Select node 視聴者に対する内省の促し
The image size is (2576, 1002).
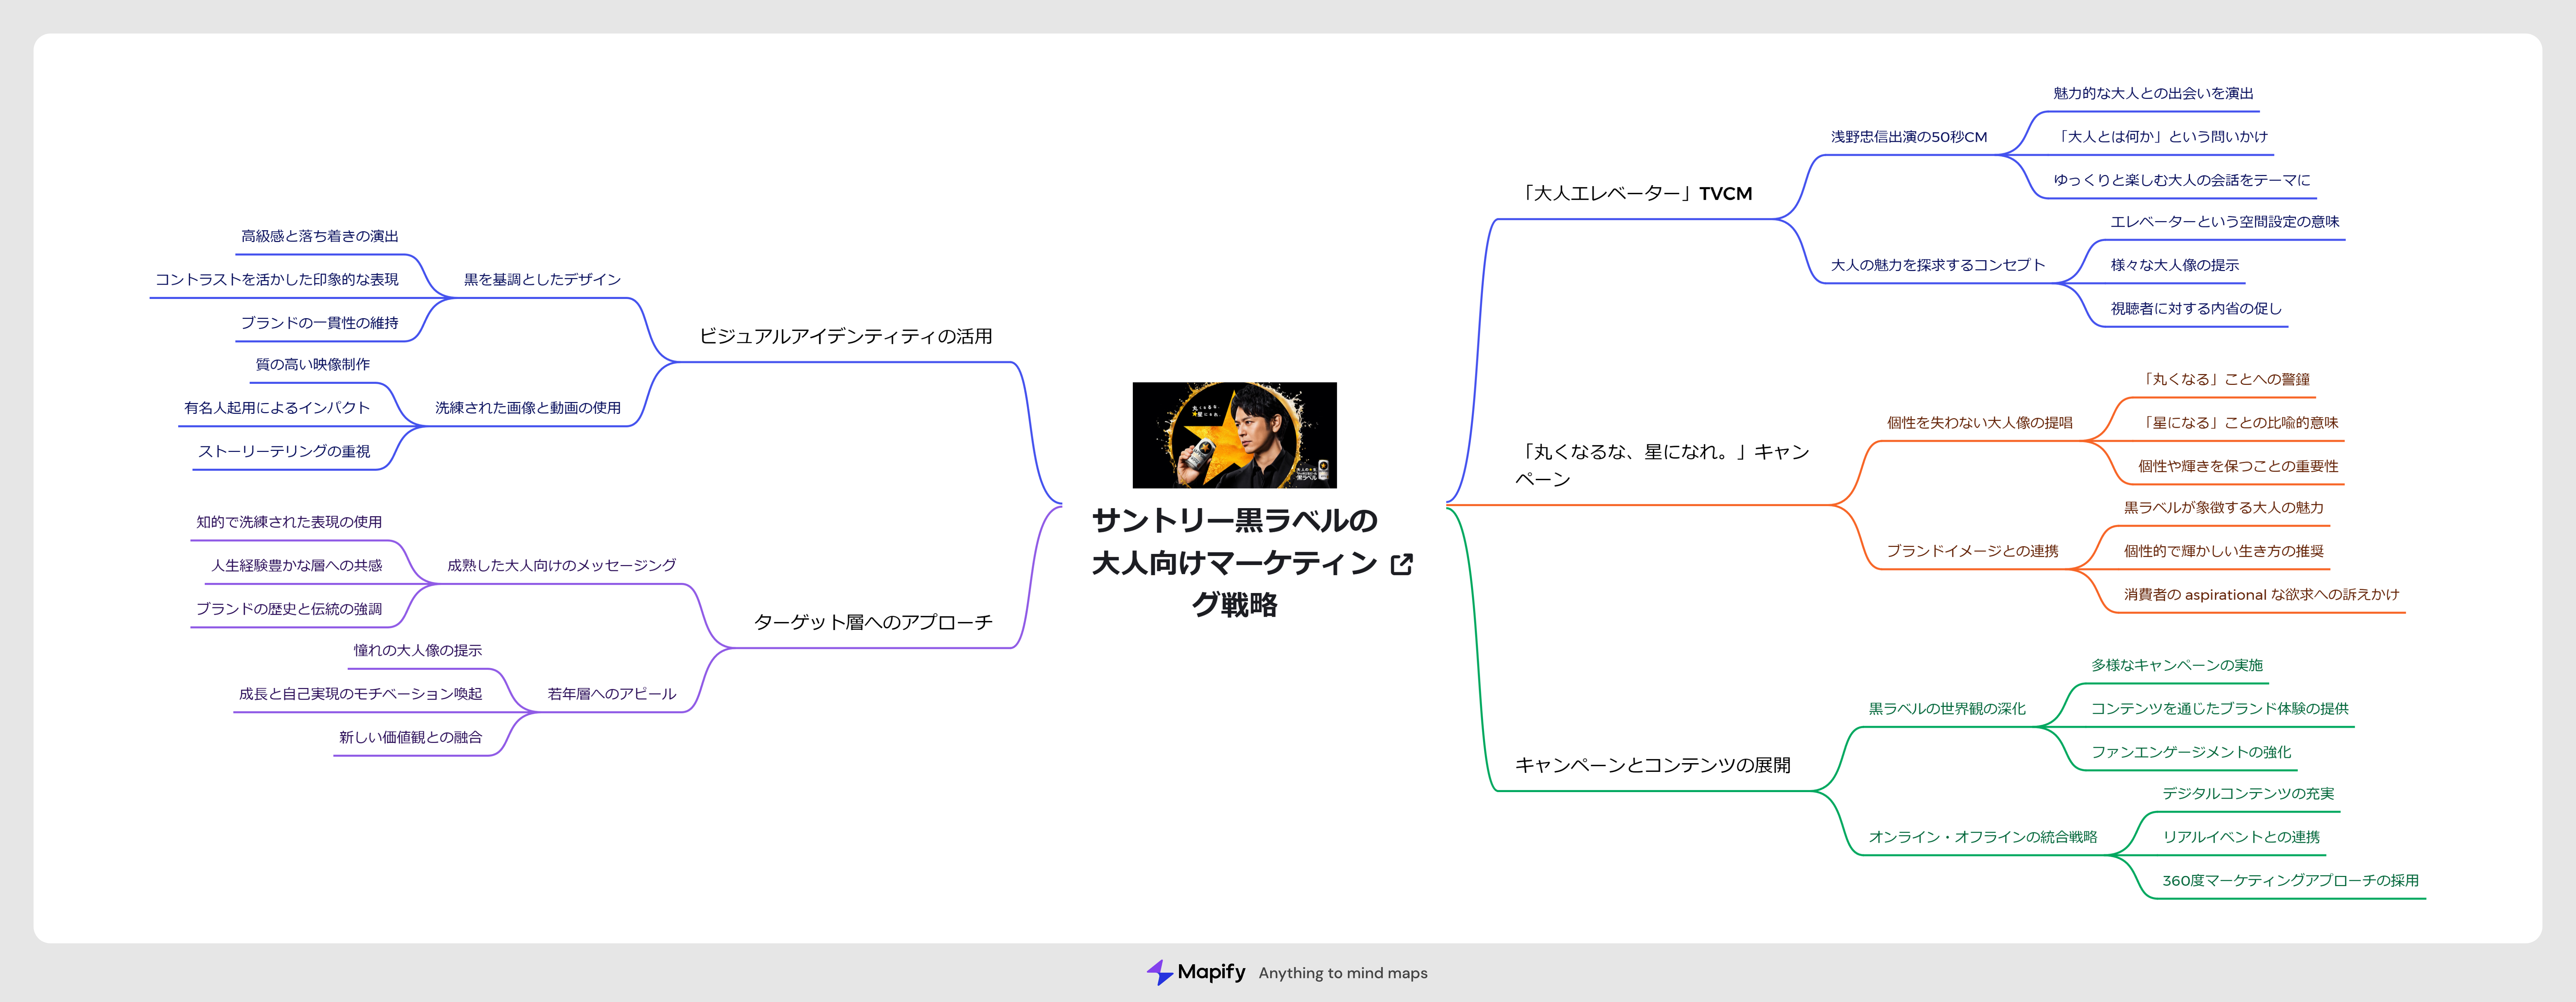tap(2196, 309)
